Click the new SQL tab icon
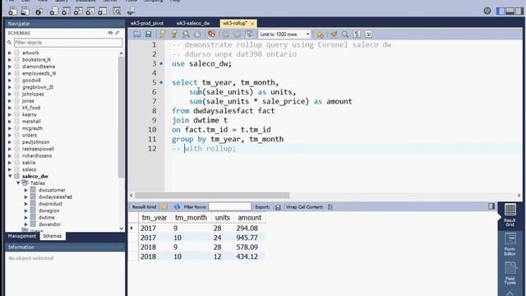Screen dimensions: 526x296 [x=13, y=11]
